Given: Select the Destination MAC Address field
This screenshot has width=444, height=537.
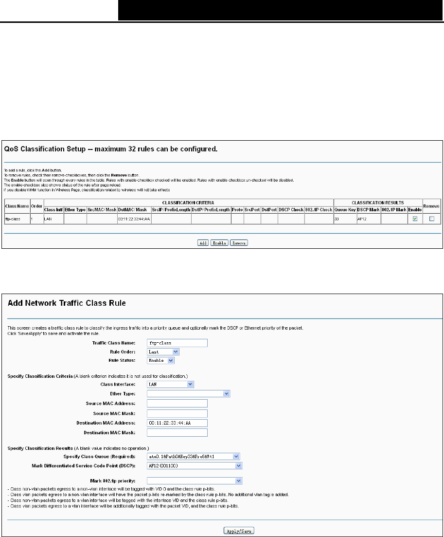Looking at the screenshot, I should pos(177,423).
